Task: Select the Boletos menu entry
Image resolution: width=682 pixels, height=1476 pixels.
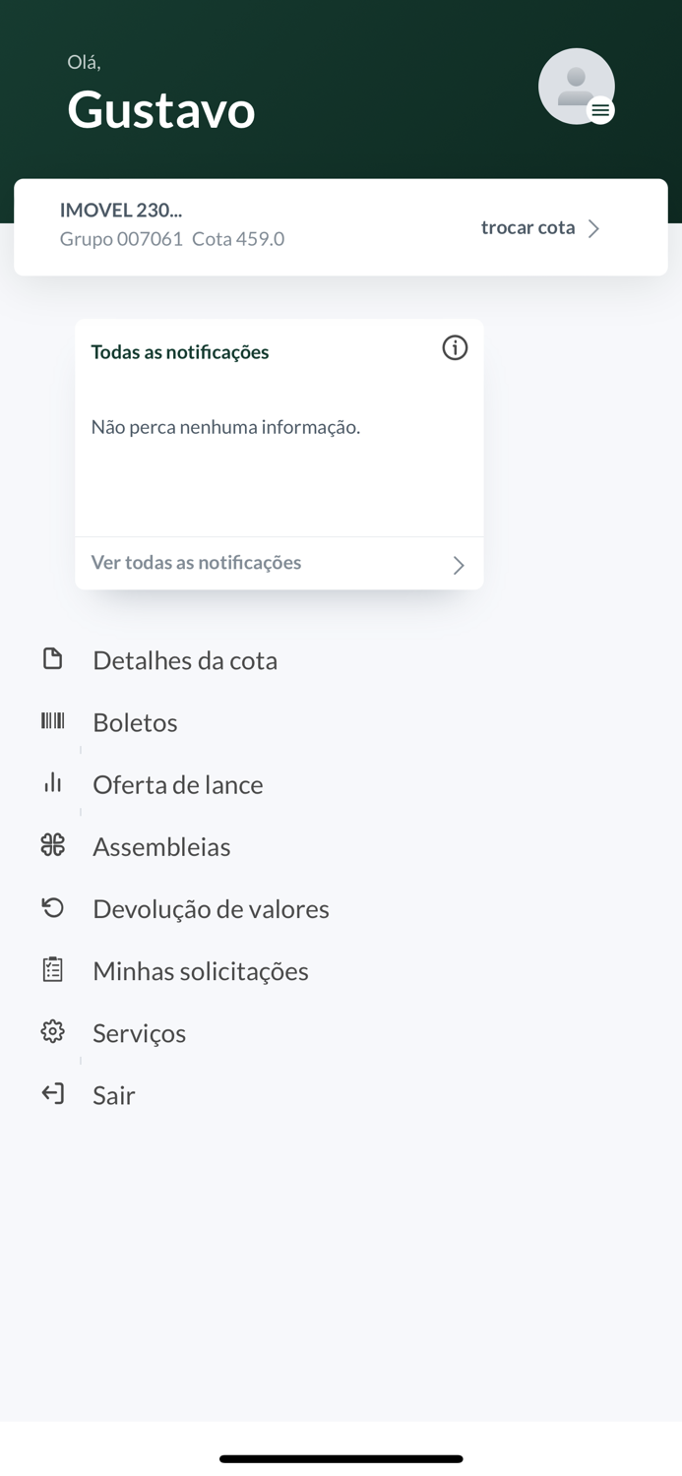Action: tap(135, 721)
